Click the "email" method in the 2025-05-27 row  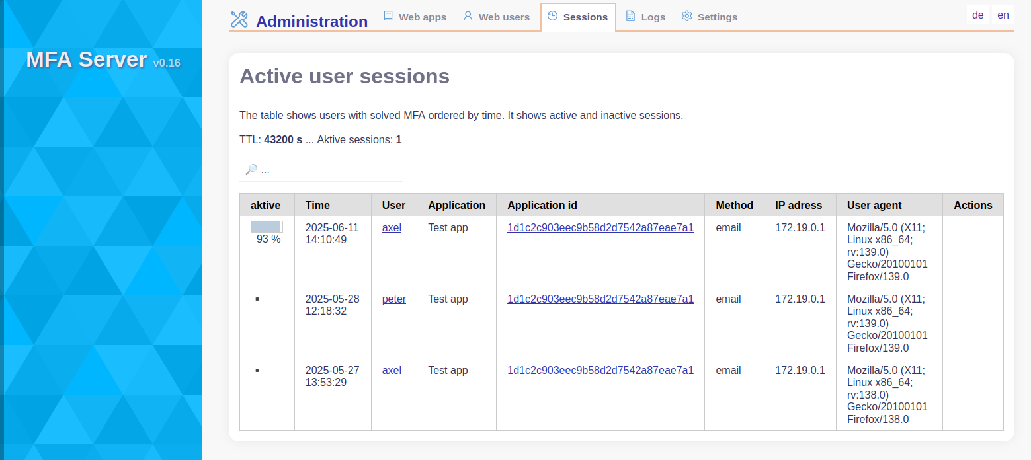click(728, 371)
